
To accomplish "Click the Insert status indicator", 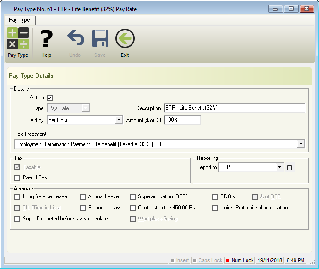I will pyautogui.click(x=180, y=260).
